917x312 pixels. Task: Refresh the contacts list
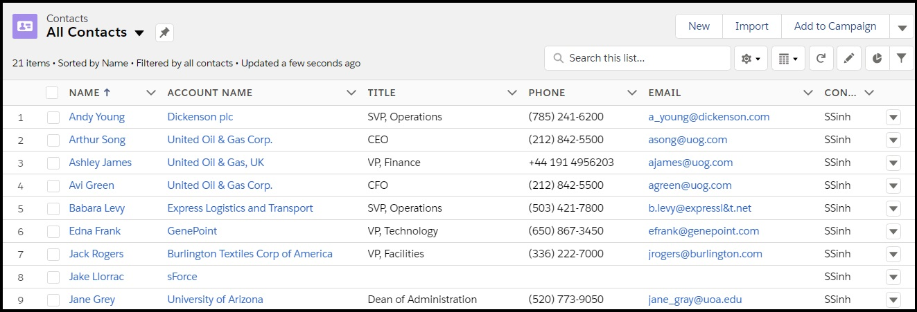(x=821, y=59)
